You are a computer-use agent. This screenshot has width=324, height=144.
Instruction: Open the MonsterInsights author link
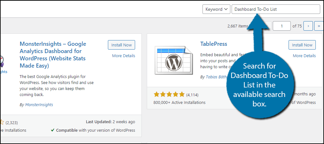(x=39, y=105)
